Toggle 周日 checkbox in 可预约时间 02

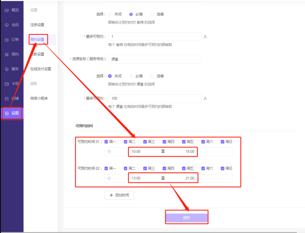point(222,168)
